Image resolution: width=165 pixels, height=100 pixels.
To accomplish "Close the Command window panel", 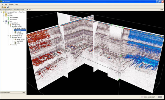I will click(25, 93).
